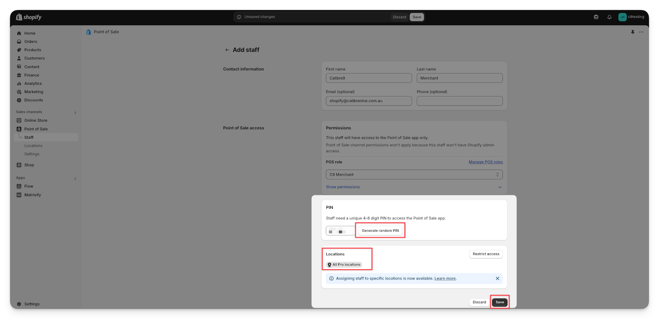Click the Phone (optional) input field
This screenshot has height=319, width=659.
click(459, 101)
